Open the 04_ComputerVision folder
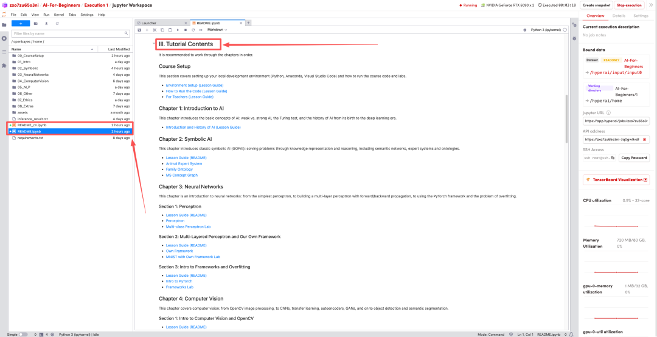The height and width of the screenshot is (337, 657). click(71, 81)
